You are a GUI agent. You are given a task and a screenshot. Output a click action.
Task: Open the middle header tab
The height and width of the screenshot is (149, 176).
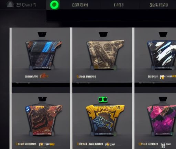click(119, 5)
